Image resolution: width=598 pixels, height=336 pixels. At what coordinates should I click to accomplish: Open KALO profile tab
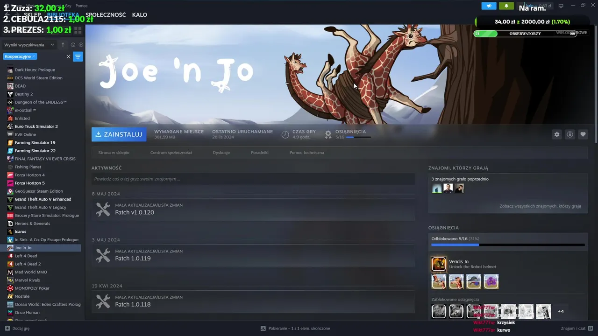click(x=140, y=15)
